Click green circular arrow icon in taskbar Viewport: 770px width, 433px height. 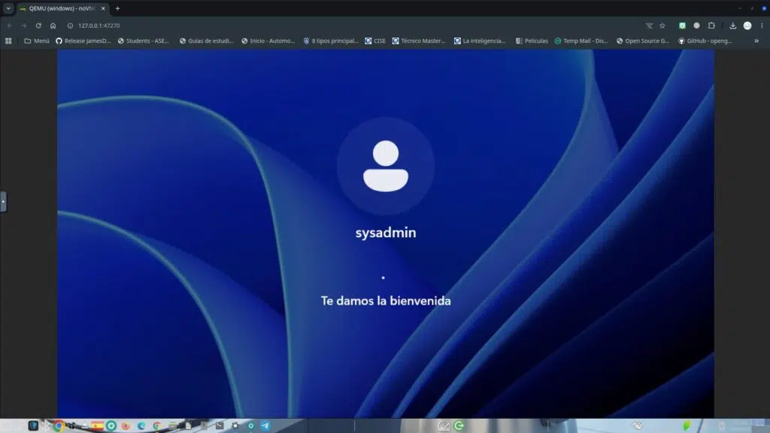(x=459, y=425)
